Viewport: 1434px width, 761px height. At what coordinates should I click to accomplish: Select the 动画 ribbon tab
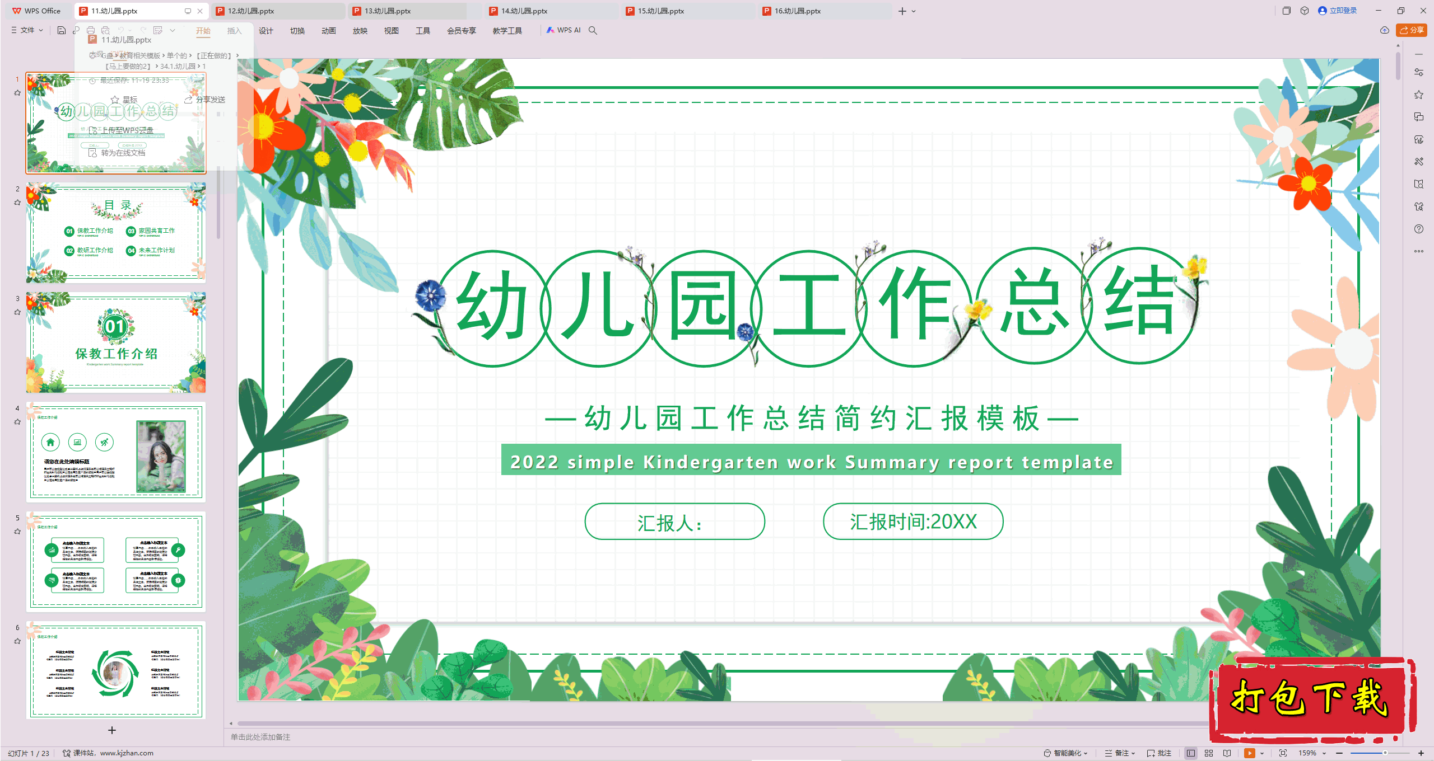coord(329,31)
